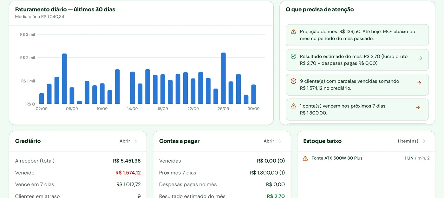Click the Faturamento diário chart title
This screenshot has width=444, height=198.
coord(65,9)
